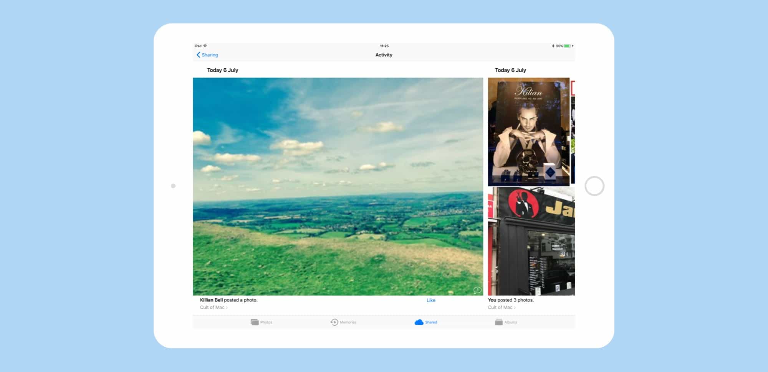Viewport: 768px width, 372px height.
Task: Tap the chevron next to left Cult of Mac
Action: [x=227, y=308]
